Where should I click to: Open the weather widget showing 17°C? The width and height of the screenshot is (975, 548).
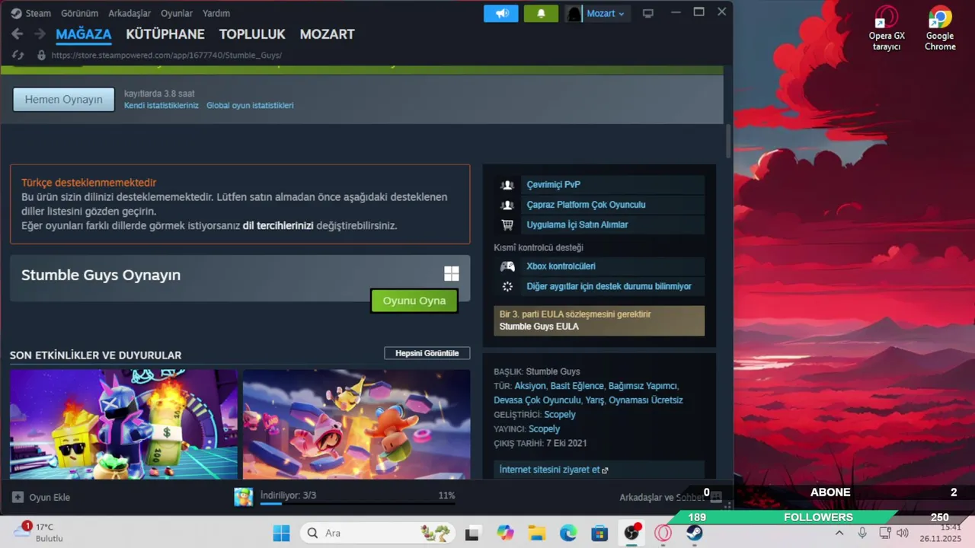38,532
